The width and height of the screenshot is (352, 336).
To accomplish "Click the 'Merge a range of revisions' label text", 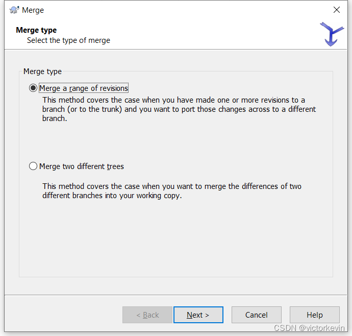I will click(84, 88).
